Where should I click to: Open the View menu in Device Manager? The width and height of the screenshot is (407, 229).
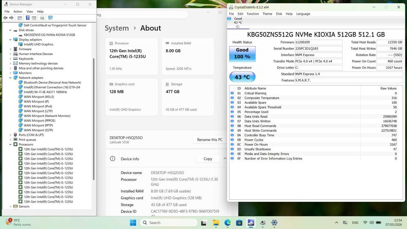click(x=30, y=11)
